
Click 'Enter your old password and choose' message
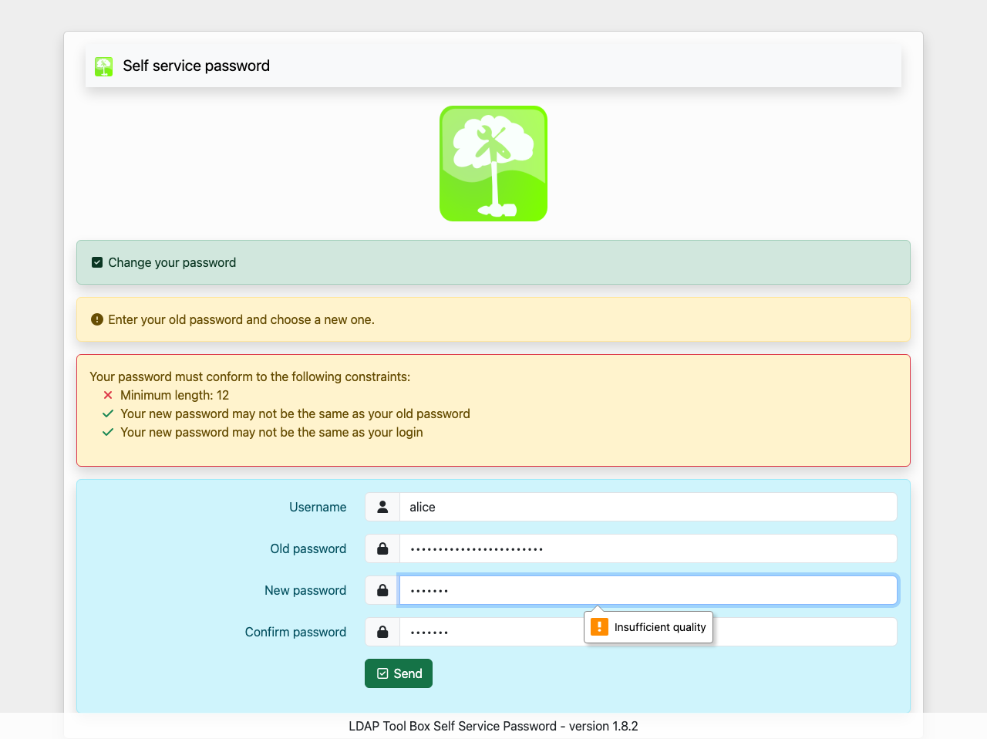[x=241, y=319]
